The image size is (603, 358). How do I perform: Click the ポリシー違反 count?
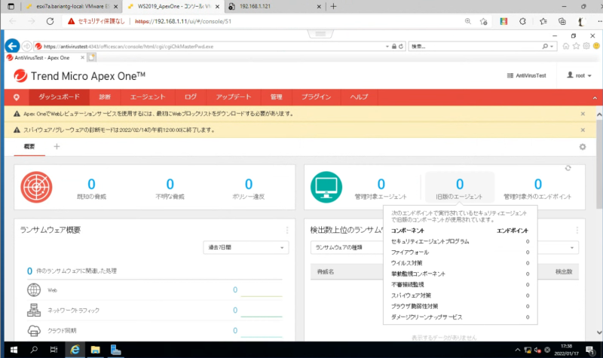point(249,184)
